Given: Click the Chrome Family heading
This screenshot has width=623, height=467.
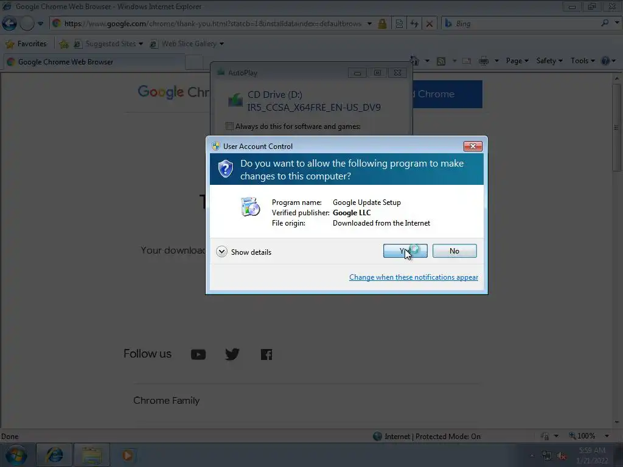Looking at the screenshot, I should 167,400.
